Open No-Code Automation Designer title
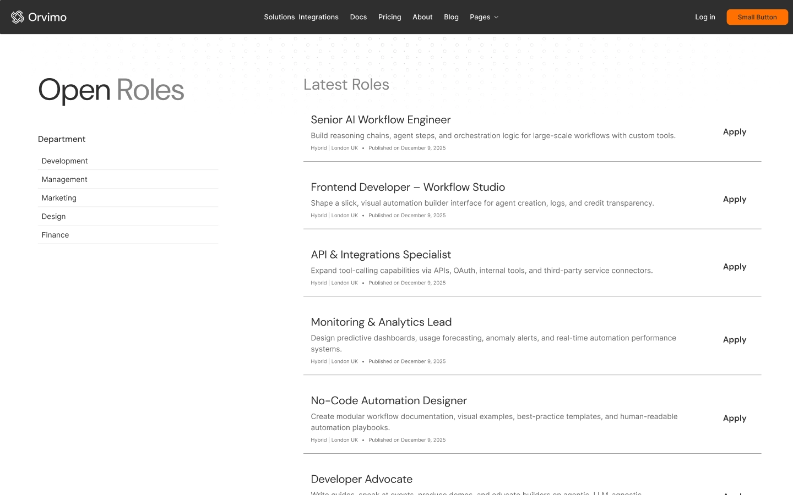Image resolution: width=793 pixels, height=495 pixels. pos(389,401)
